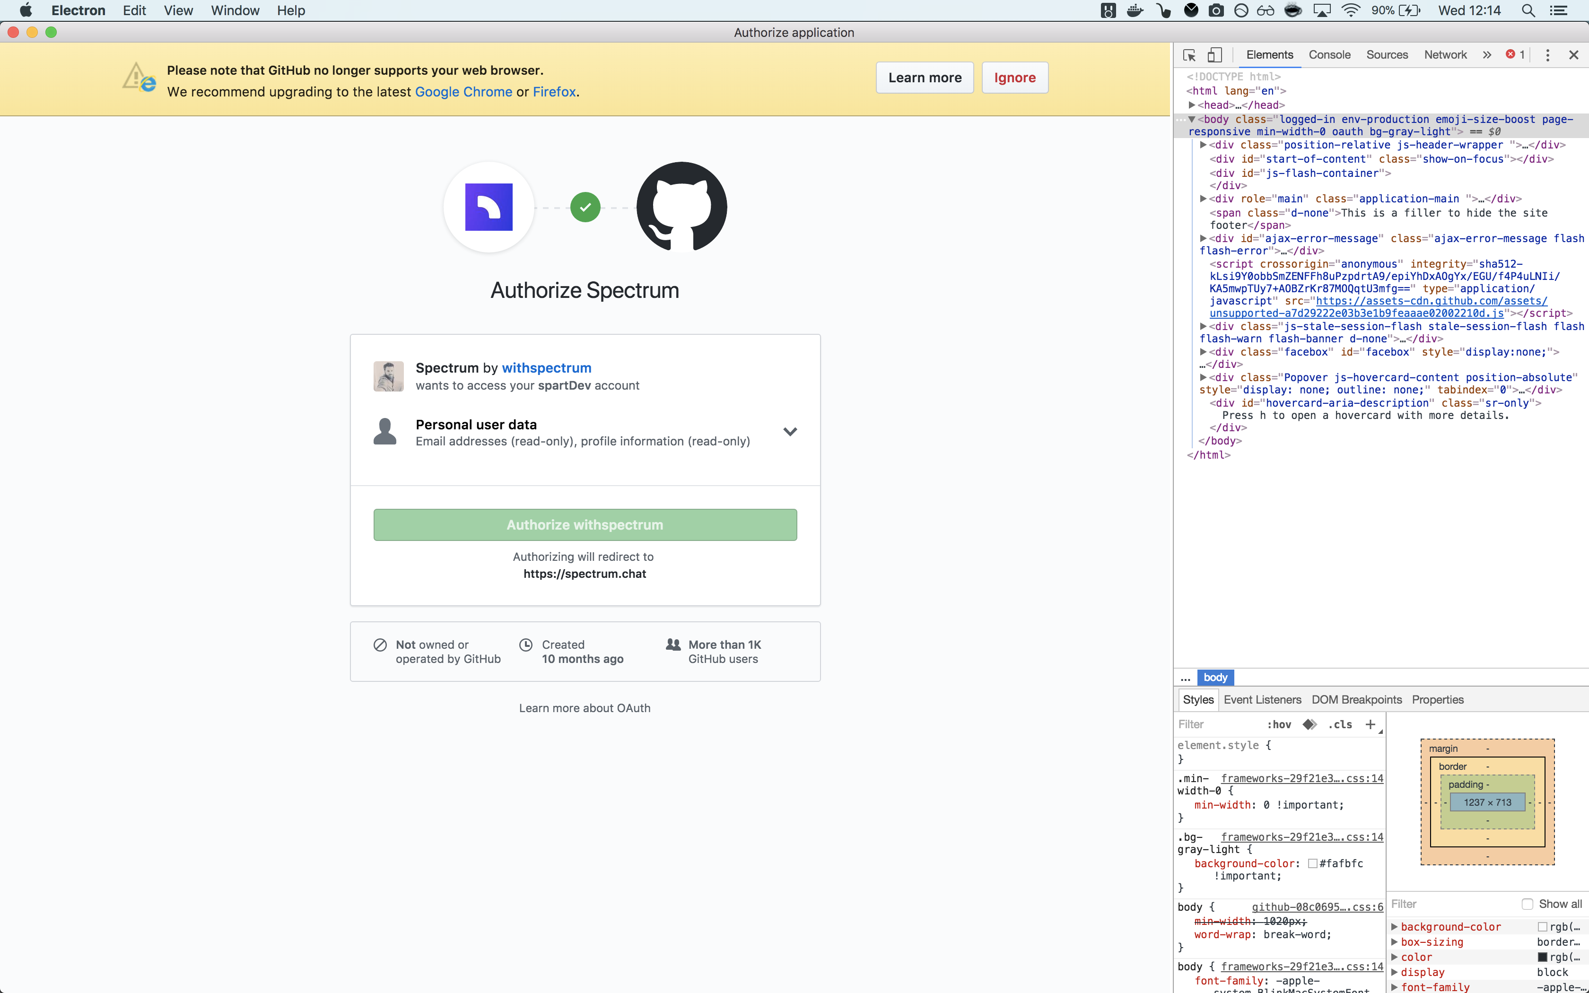Open the Properties tab
Image resolution: width=1589 pixels, height=993 pixels.
pos(1437,699)
